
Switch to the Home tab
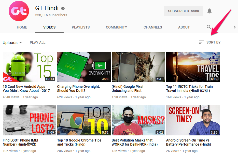pyautogui.click(x=22, y=27)
